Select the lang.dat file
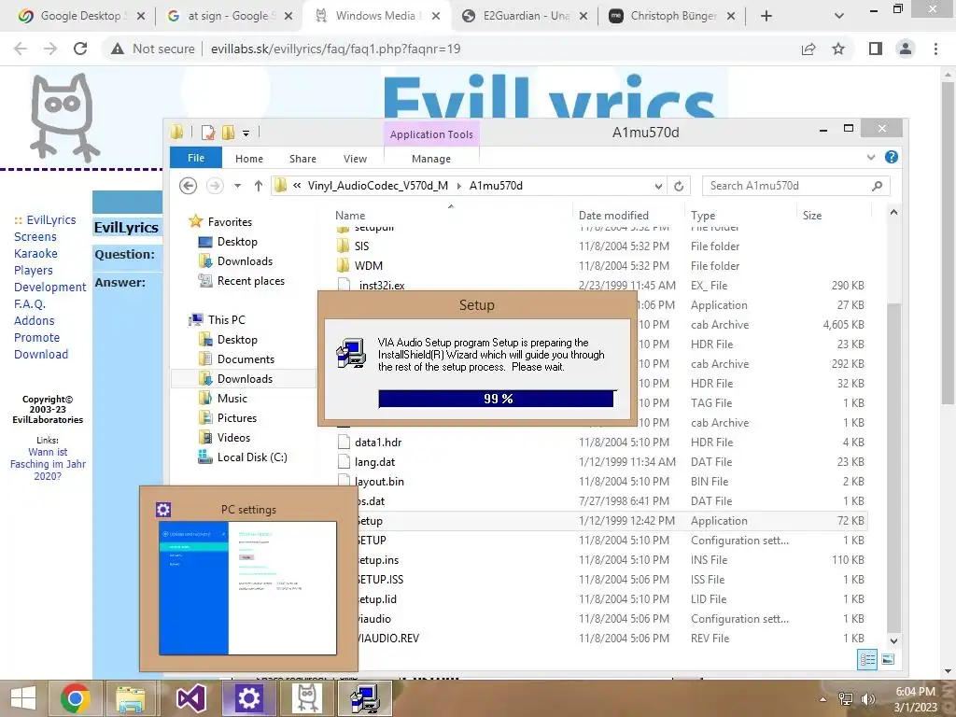 pyautogui.click(x=374, y=462)
